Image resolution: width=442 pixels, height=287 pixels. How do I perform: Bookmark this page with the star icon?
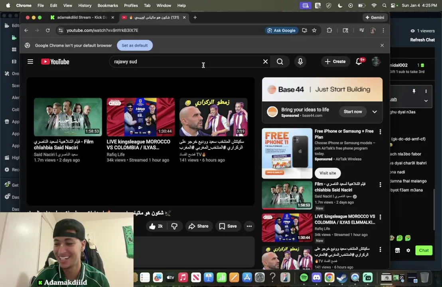[x=314, y=30]
